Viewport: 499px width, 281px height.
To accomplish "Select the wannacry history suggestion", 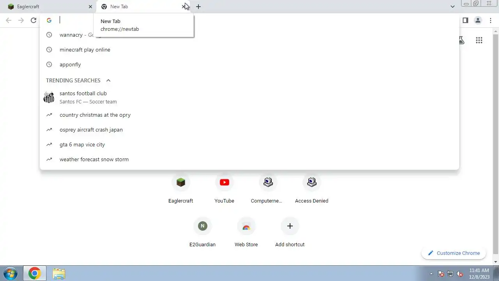I will pos(249,35).
